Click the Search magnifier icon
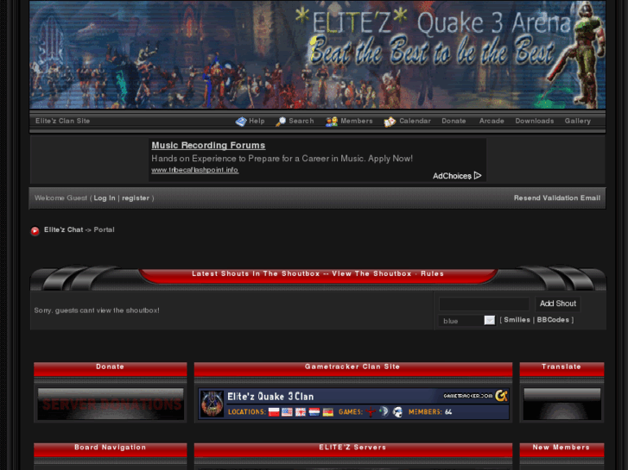The width and height of the screenshot is (628, 470). (281, 122)
